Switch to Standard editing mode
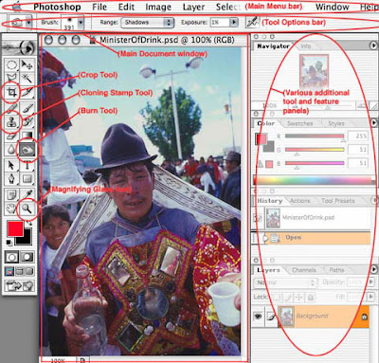The image size is (379, 363). (11, 257)
